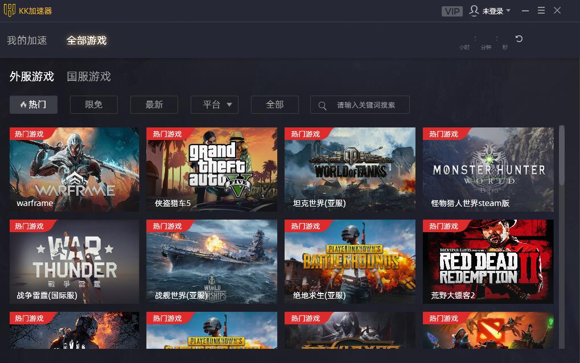Viewport: 580px width, 363px height.
Task: Select the flame icon on 热门 filter
Action: [x=24, y=104]
